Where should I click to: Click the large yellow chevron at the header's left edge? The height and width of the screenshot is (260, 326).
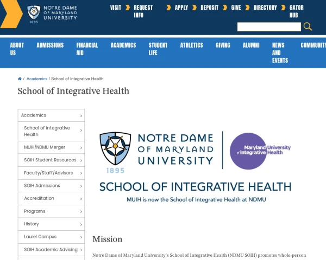coord(11,14)
